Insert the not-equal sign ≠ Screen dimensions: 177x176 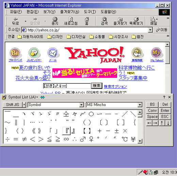24,139
